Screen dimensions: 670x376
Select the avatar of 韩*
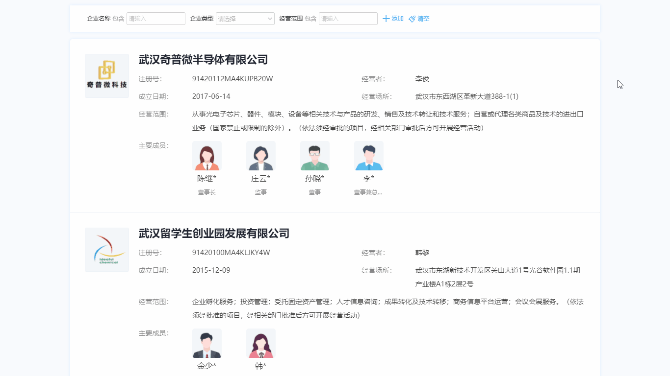pyautogui.click(x=260, y=343)
